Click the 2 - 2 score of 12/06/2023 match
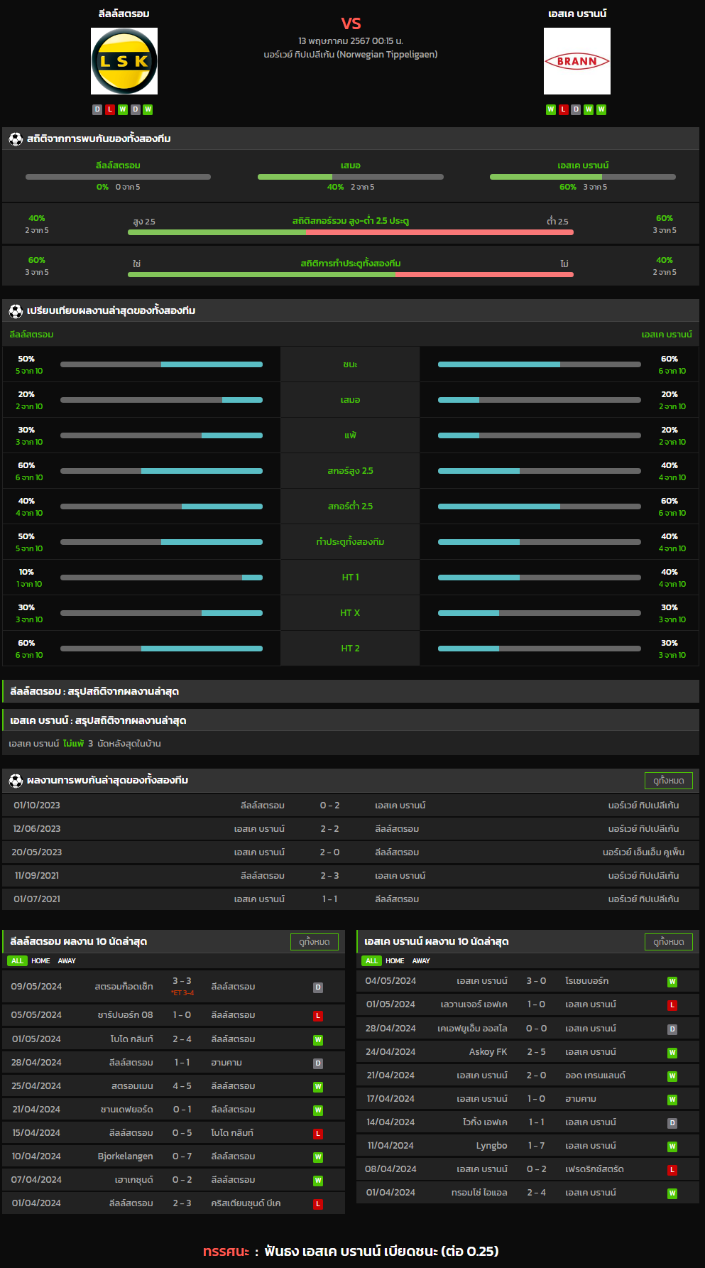Screen dimensions: 705x1268 pyautogui.click(x=329, y=829)
